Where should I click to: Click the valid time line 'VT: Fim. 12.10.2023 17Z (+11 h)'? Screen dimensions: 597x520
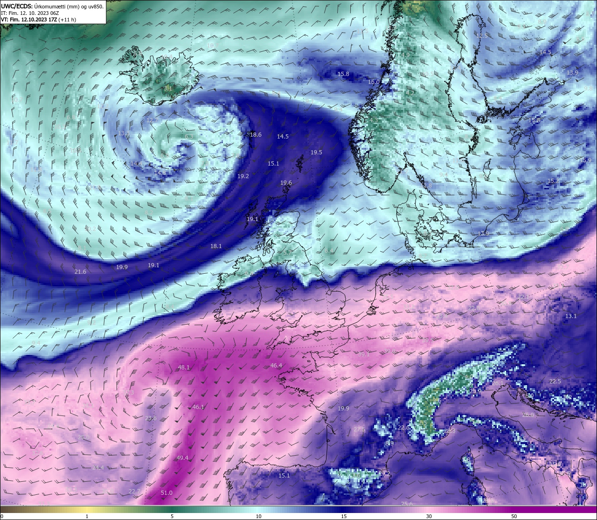pos(38,20)
